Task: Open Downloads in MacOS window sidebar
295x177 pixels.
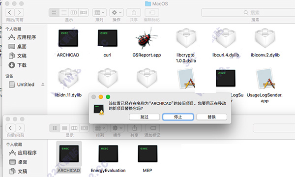Action: click(x=18, y=65)
